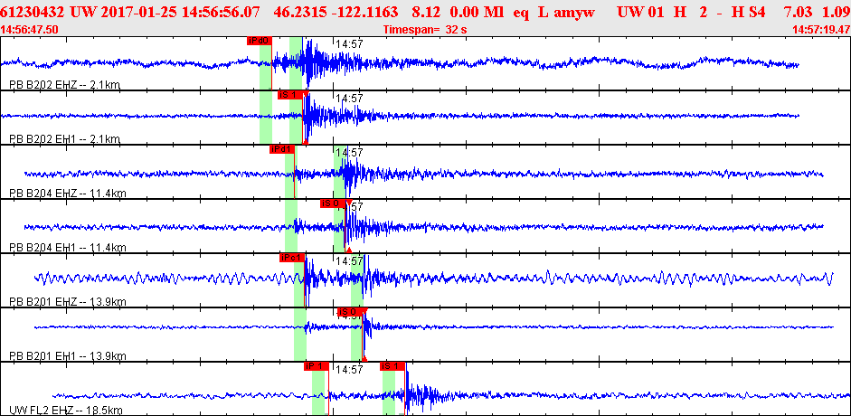The image size is (851, 416).
Task: Click the red S-pick triangle at bottom of B204 EH1
Action: point(349,250)
